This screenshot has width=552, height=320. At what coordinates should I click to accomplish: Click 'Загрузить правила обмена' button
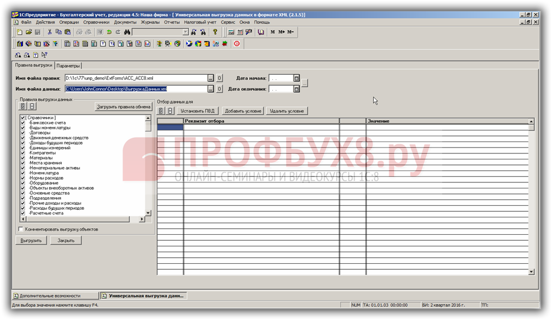click(x=124, y=106)
